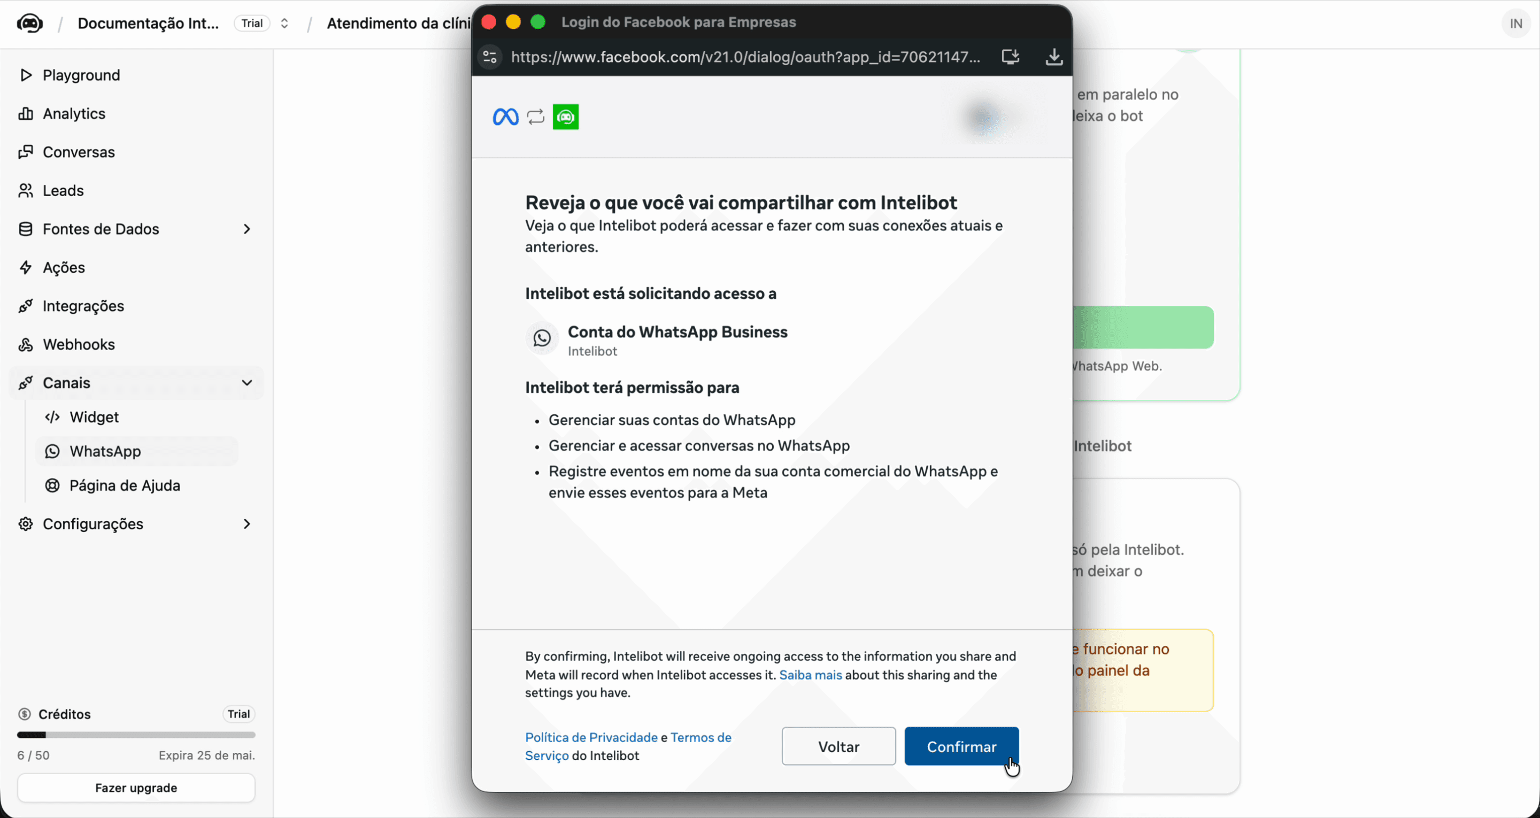
Task: Open Página de Ajuda channel item
Action: point(137,485)
